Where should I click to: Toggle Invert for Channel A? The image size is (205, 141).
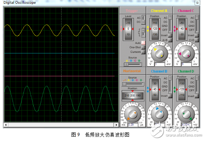tap(170, 35)
